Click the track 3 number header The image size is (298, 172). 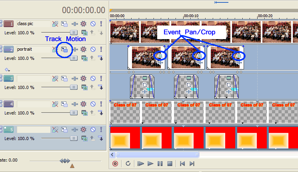coord(9,79)
